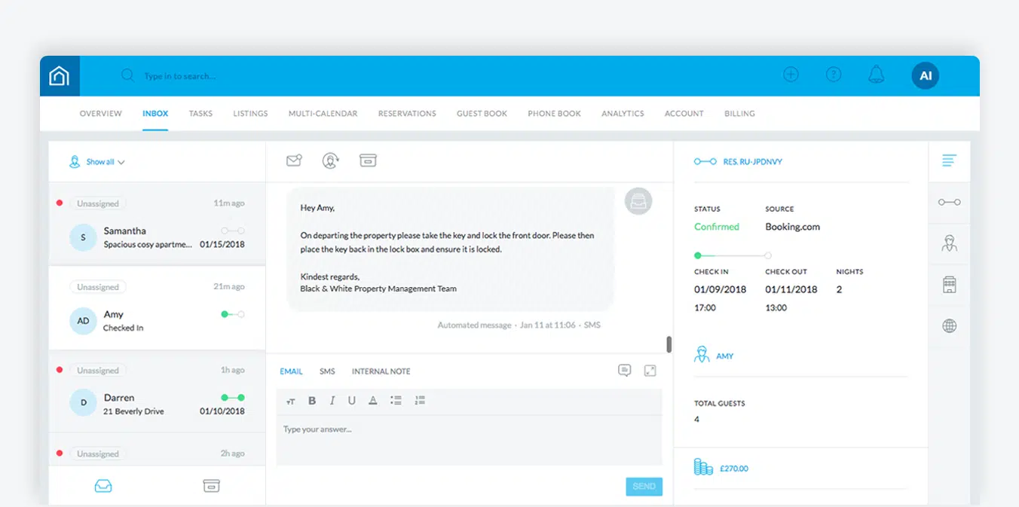Open the listing details building icon
Viewport: 1019px width, 507px height.
coord(950,284)
